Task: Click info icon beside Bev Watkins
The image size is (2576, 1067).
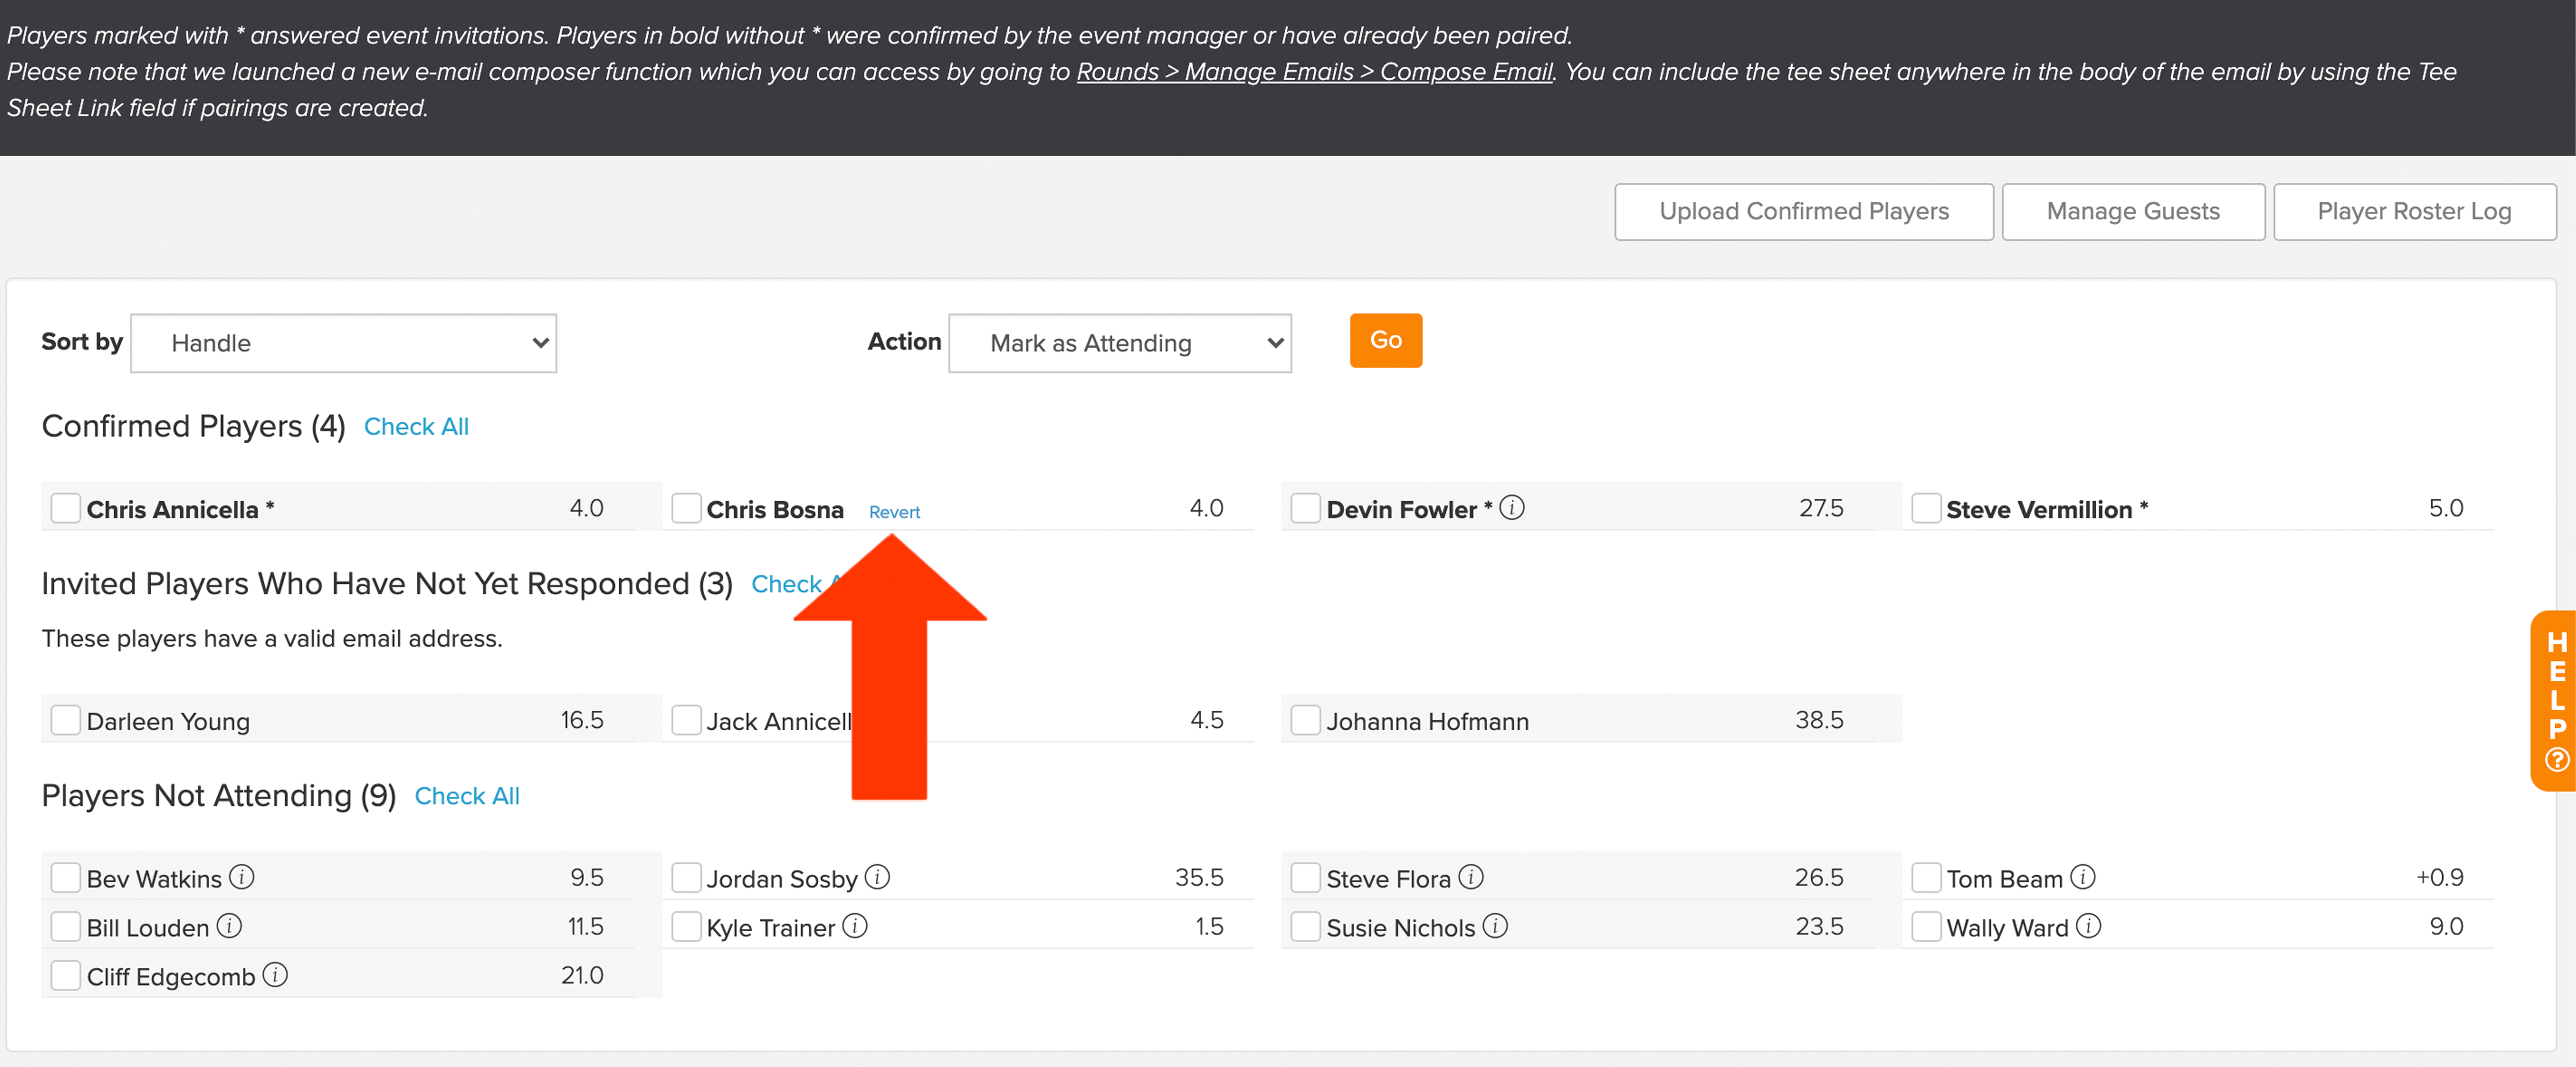Action: click(241, 877)
